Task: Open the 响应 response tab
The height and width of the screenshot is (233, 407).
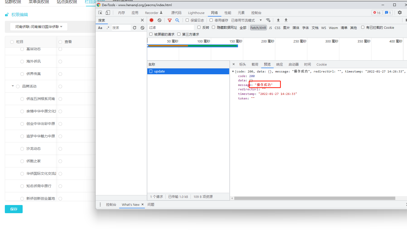Action: pyautogui.click(x=280, y=64)
